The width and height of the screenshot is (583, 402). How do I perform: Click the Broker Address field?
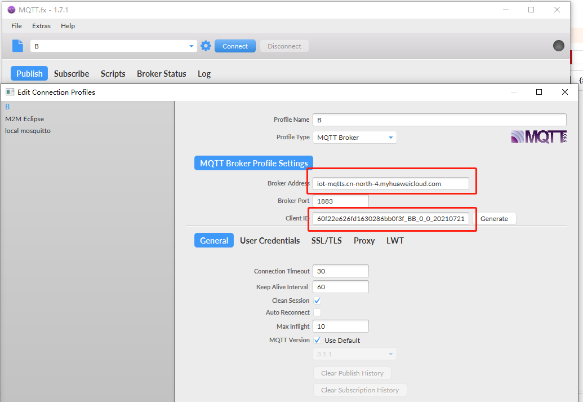pyautogui.click(x=391, y=183)
